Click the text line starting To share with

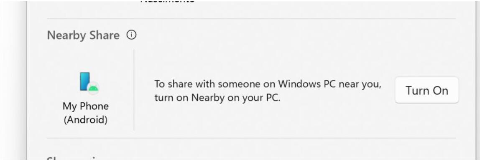pos(268,84)
